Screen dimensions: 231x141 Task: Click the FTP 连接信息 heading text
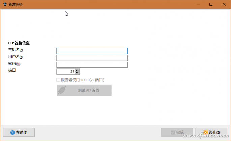(19, 43)
